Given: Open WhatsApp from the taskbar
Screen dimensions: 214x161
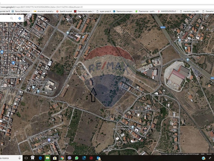Looking at the screenshot, I should click(x=77, y=158).
